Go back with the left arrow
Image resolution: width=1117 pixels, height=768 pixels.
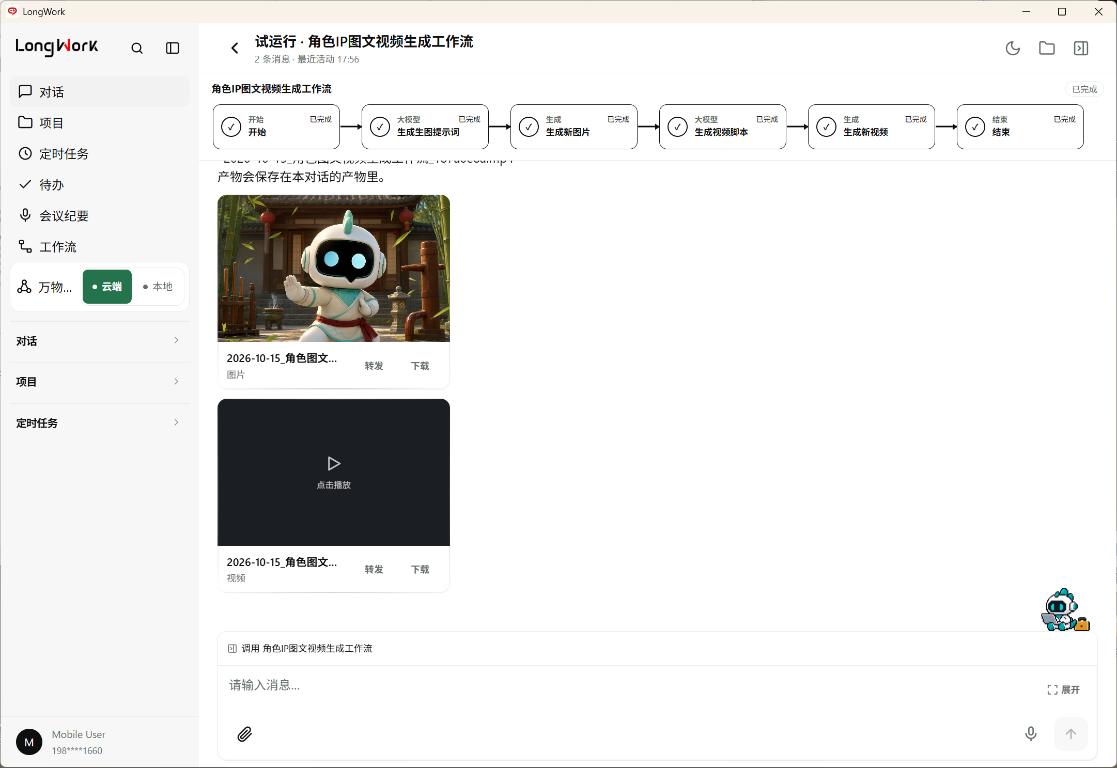point(235,48)
